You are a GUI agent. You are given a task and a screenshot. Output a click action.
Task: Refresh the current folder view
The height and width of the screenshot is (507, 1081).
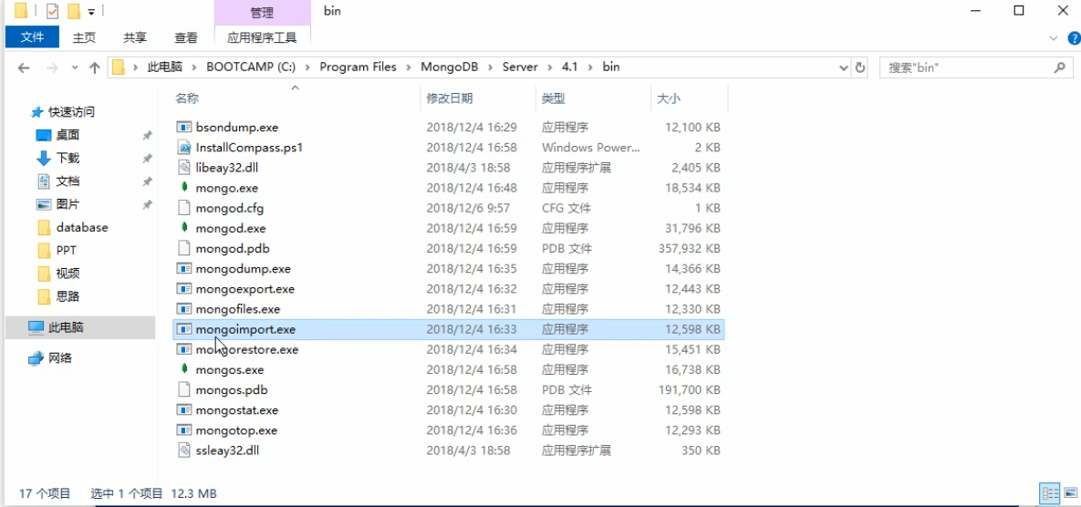[x=860, y=67]
